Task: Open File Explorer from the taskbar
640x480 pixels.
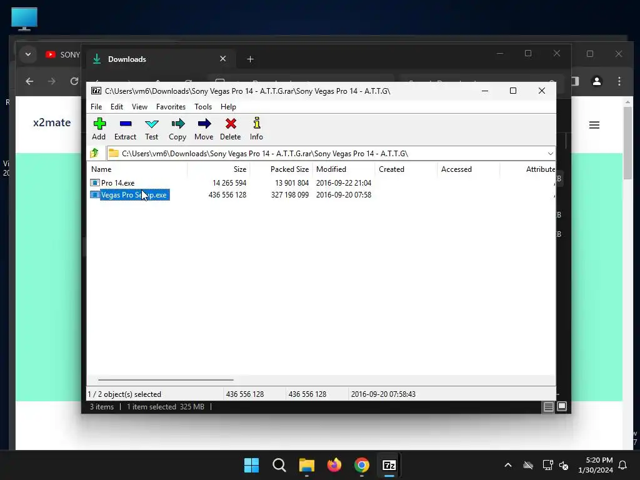Action: pyautogui.click(x=306, y=465)
